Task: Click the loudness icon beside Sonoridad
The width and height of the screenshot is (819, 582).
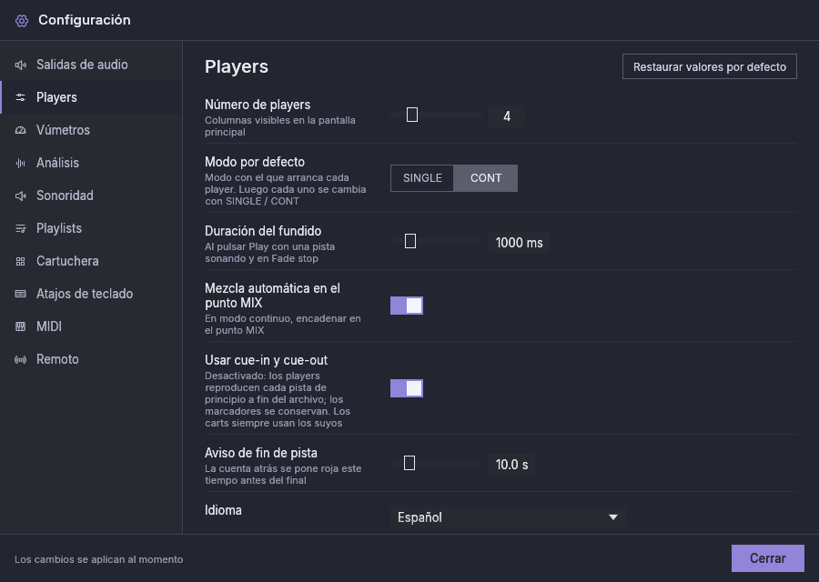Action: pyautogui.click(x=20, y=196)
